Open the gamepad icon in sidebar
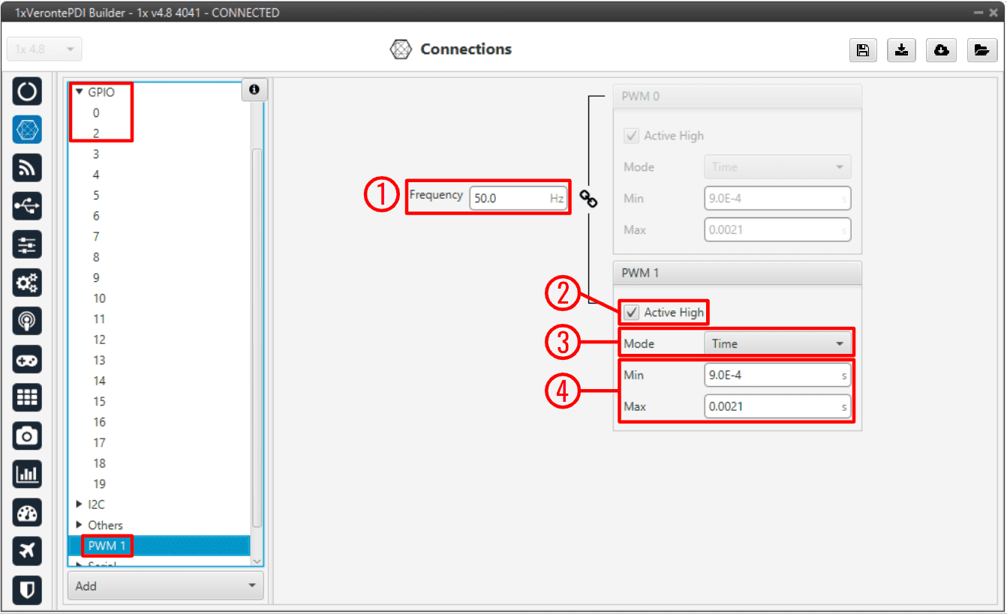 pos(27,359)
